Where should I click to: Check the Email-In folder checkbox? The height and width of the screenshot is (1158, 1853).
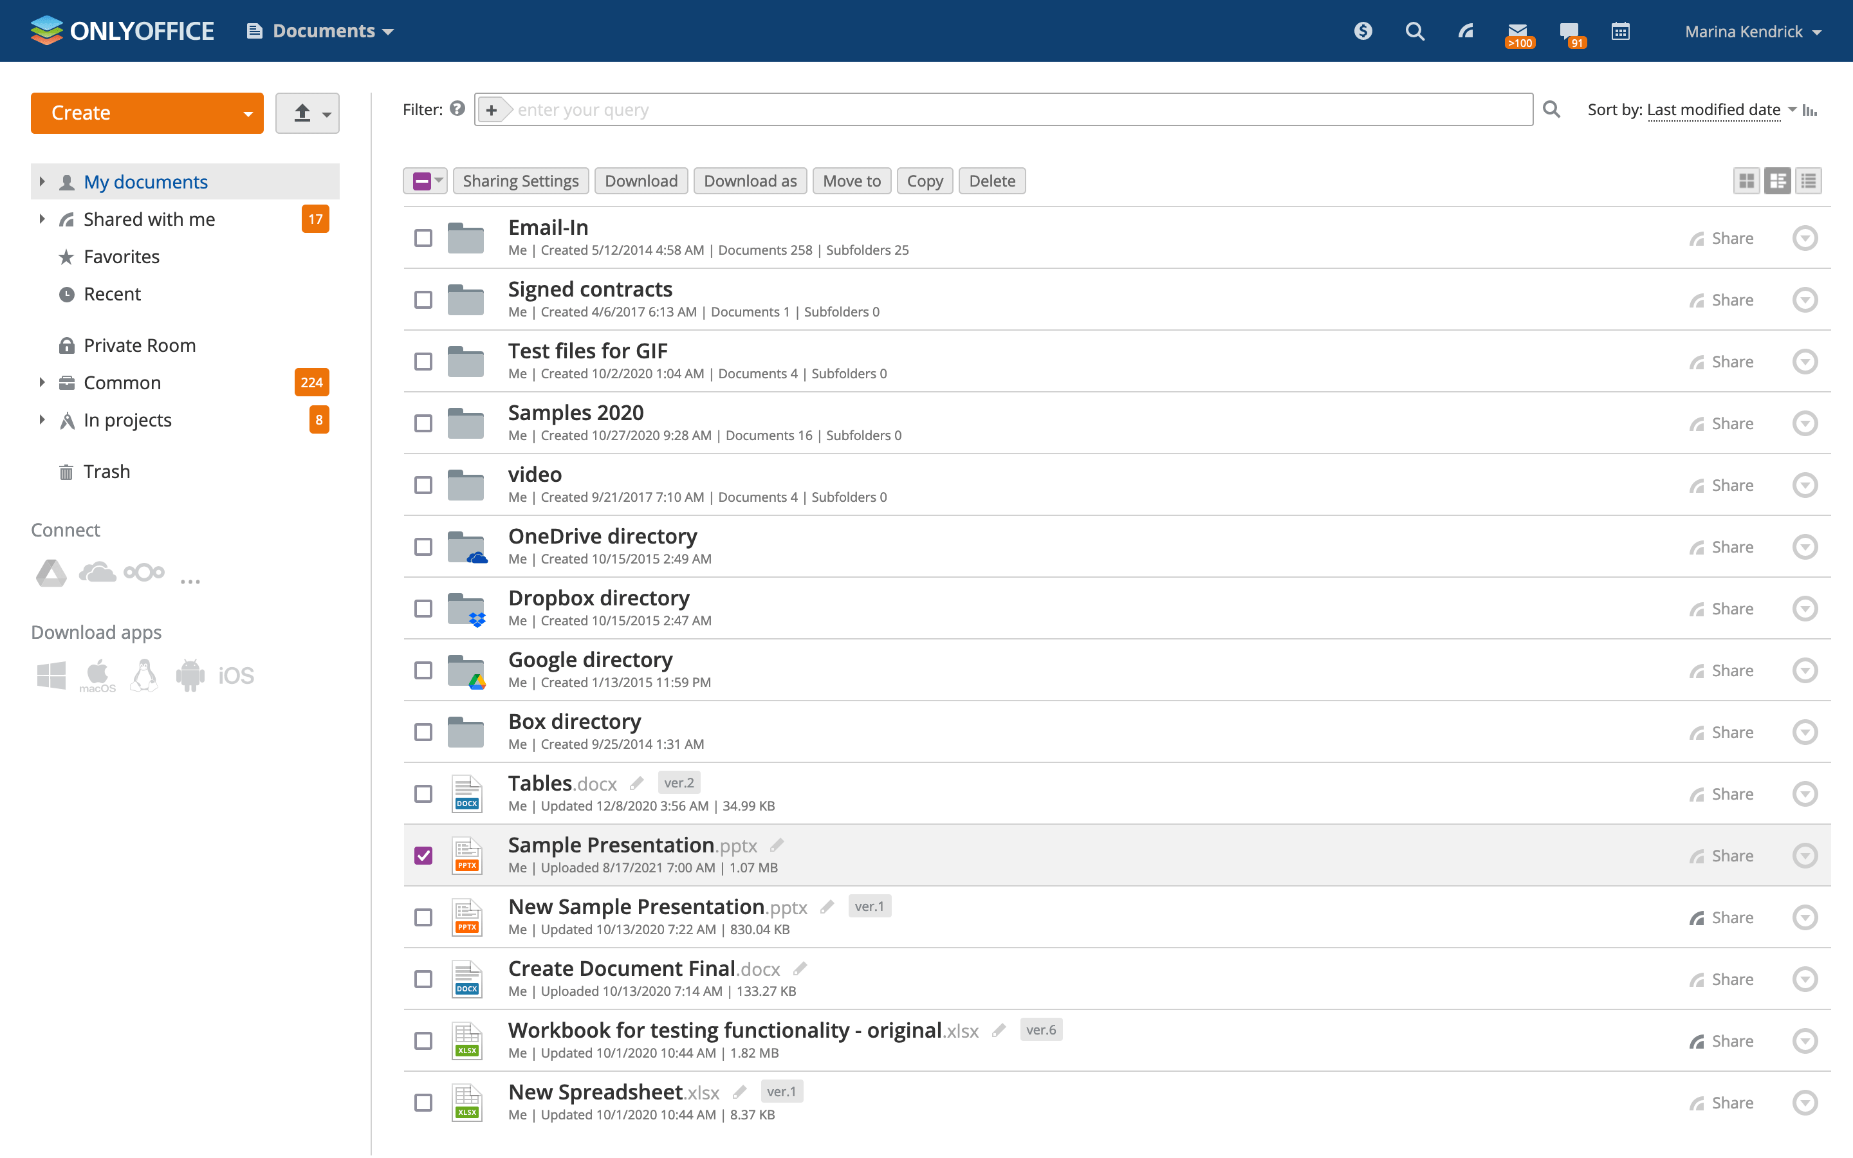(x=423, y=237)
